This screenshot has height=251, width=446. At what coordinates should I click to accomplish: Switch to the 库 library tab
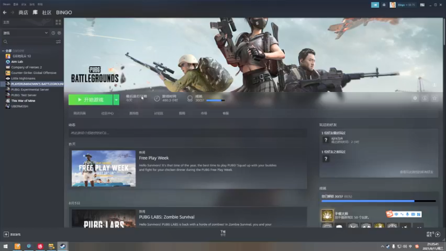(35, 12)
